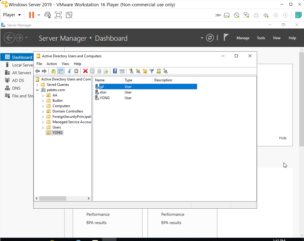Select user gil in the list

tap(146, 86)
